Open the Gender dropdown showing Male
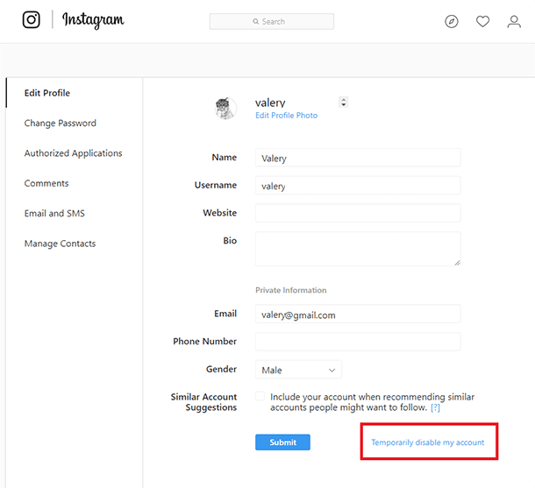Viewport: 535px width, 488px height. (x=298, y=370)
